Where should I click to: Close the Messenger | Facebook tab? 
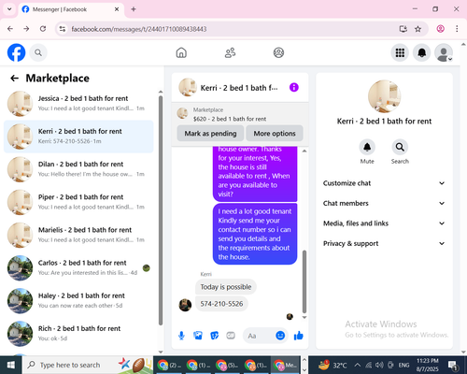pos(117,9)
